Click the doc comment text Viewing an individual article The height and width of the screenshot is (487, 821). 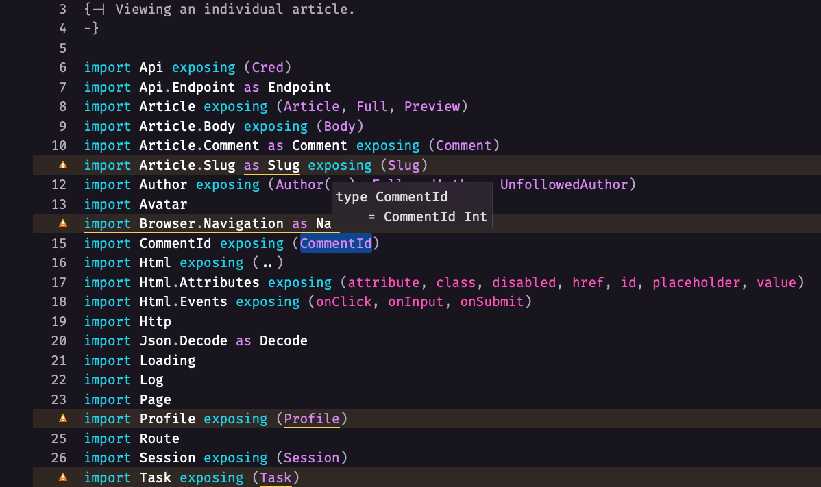235,10
